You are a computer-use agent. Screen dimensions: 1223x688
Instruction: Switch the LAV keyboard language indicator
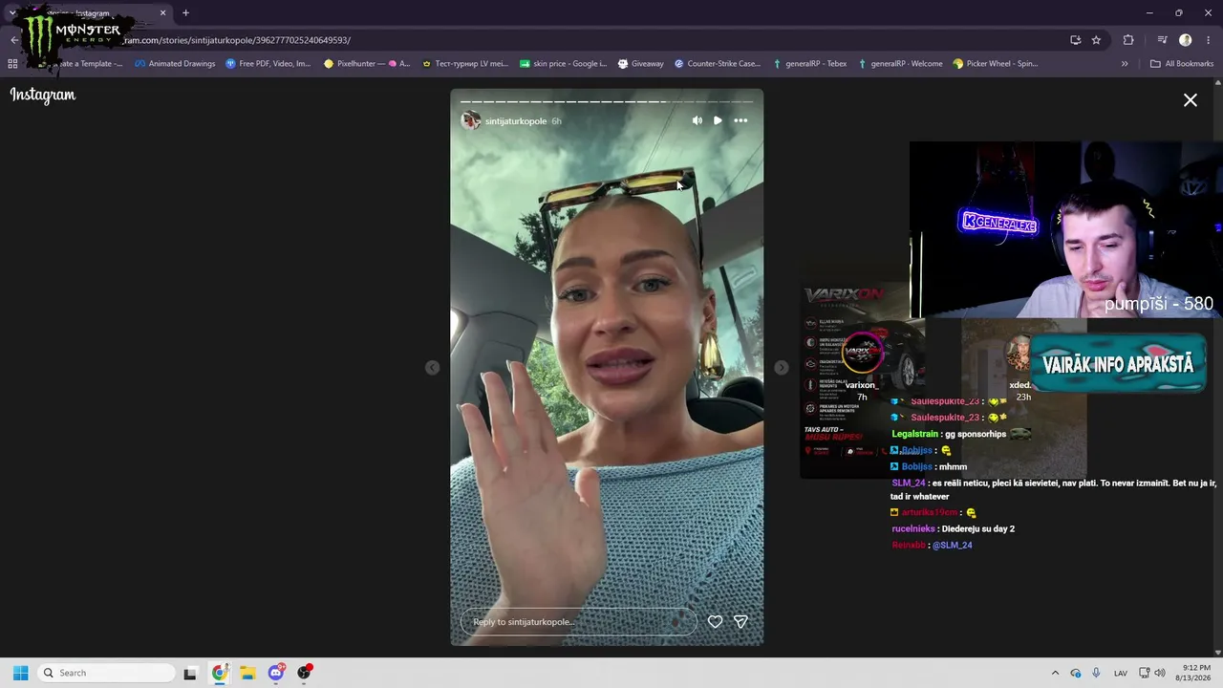pos(1121,673)
